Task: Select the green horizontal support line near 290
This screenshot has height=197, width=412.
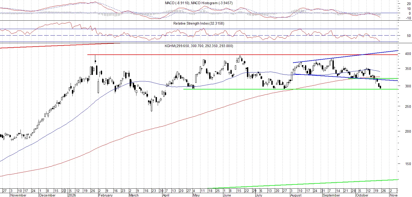Action: coord(291,89)
